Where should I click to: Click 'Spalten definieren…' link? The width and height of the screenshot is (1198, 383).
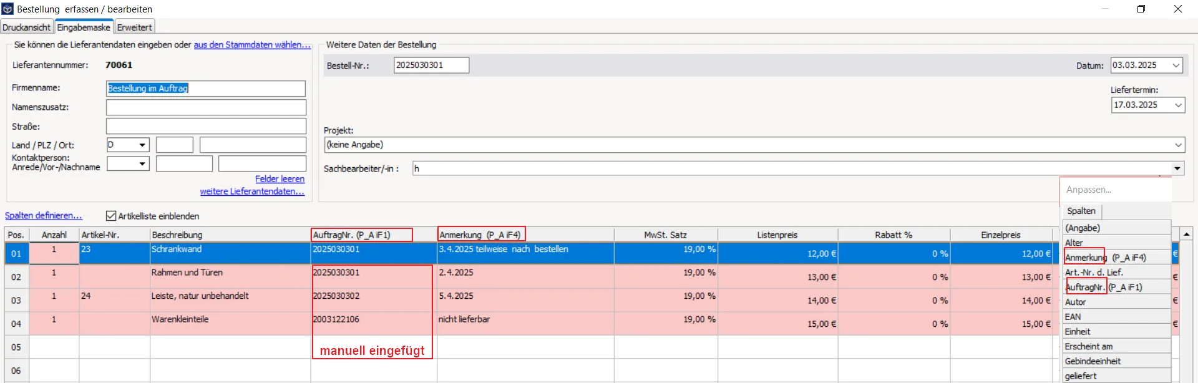pyautogui.click(x=44, y=216)
